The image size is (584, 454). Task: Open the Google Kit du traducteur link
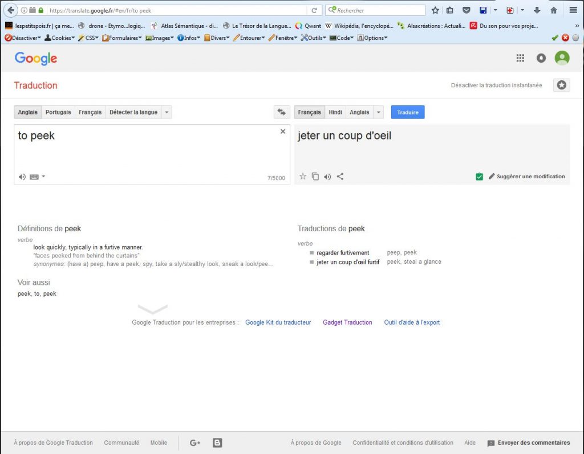pyautogui.click(x=278, y=322)
